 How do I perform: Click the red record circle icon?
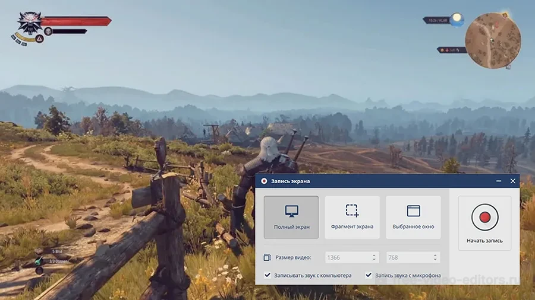pos(484,218)
